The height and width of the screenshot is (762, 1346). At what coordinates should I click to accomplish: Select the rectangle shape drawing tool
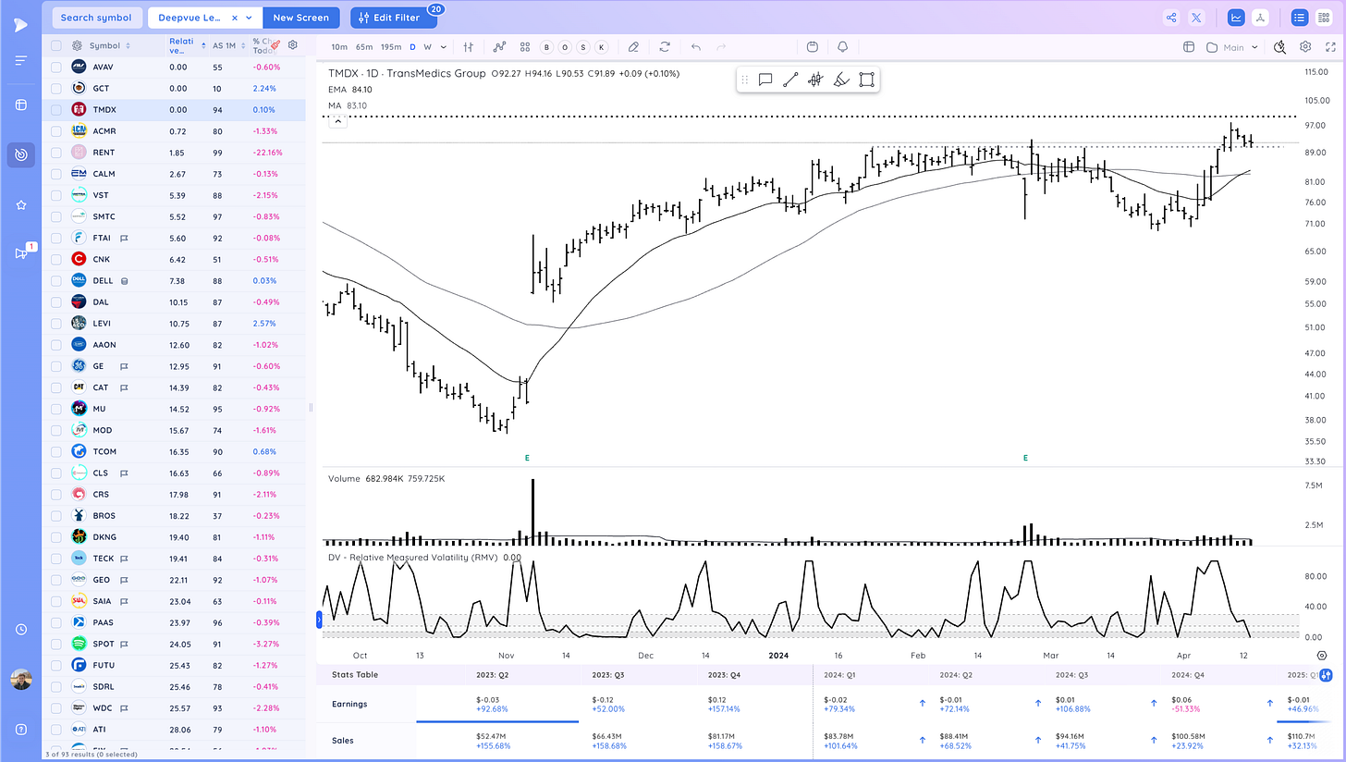[x=866, y=80]
